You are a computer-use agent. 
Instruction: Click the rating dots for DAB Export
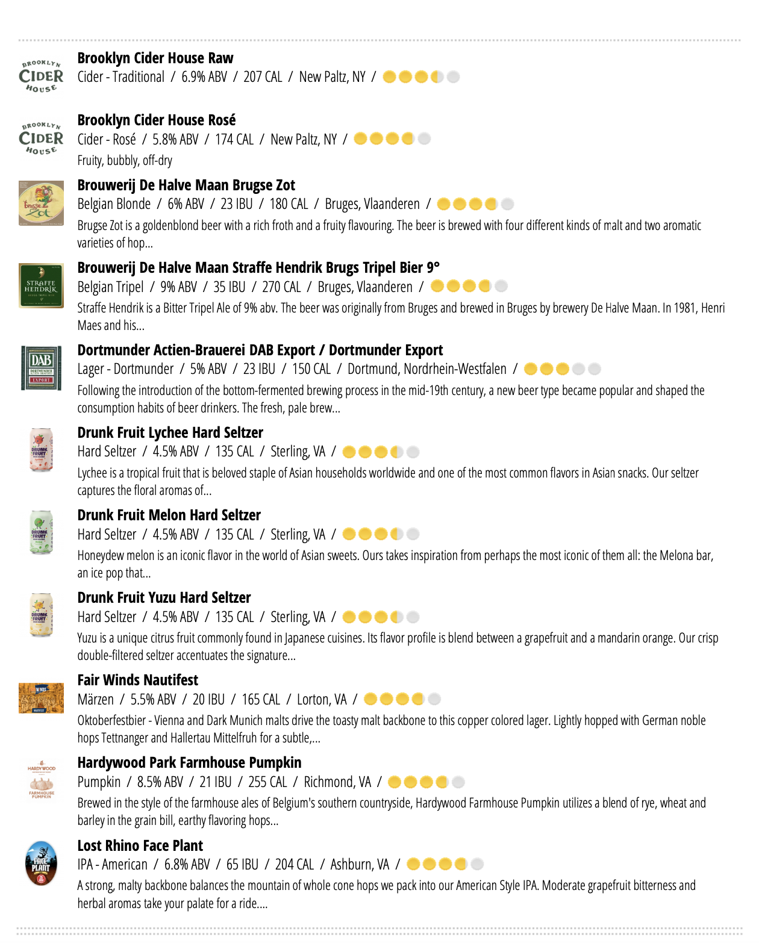coord(562,369)
